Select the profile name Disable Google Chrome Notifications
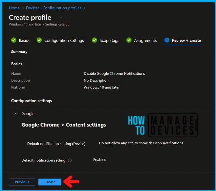Viewport: 216px width, 191px height. click(x=114, y=73)
